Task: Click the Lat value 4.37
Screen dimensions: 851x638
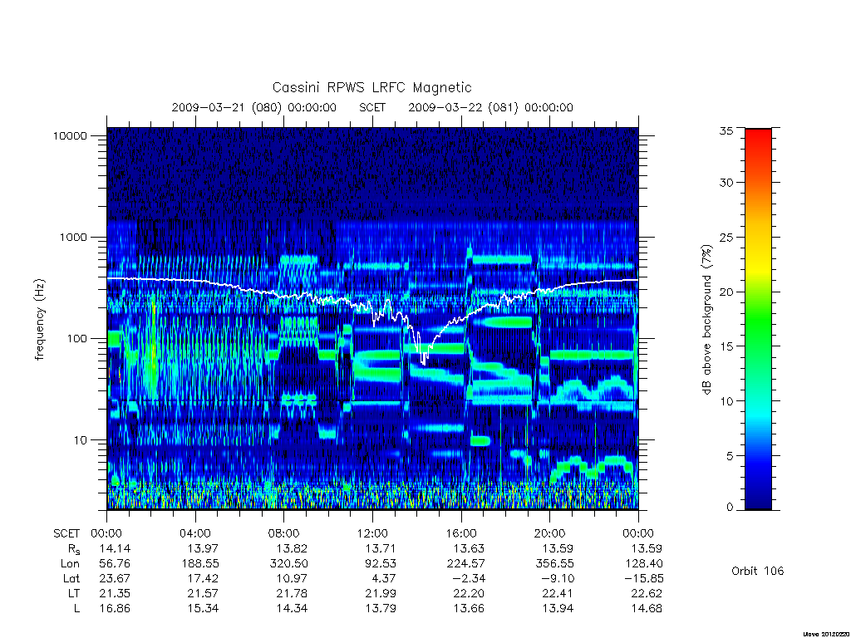Action: point(384,578)
